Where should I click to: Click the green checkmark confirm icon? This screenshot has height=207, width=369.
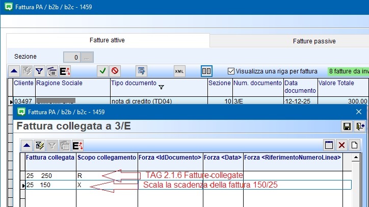click(103, 71)
